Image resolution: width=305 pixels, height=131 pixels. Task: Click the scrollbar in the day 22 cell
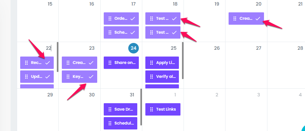57,57
